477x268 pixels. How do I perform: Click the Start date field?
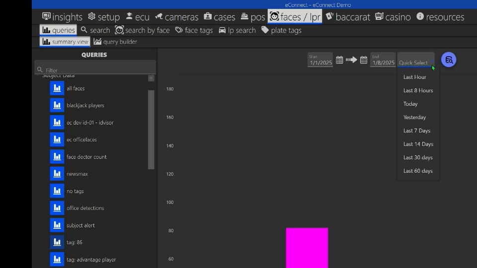[320, 60]
